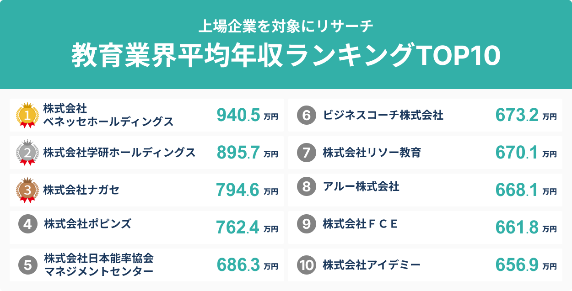The image size is (572, 291).
Task: Click the 教育業界平均年収ランキングTOP10 heading
Action: (x=286, y=56)
